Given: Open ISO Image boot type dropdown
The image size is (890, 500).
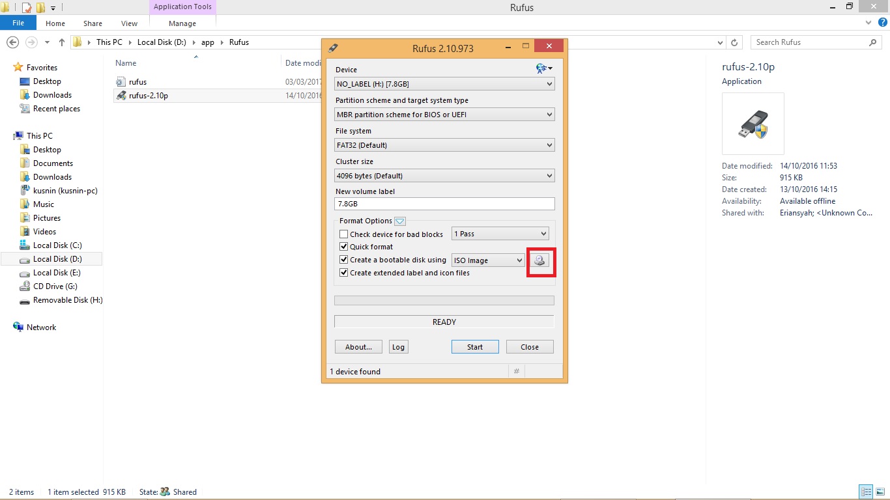Looking at the screenshot, I should pos(488,260).
